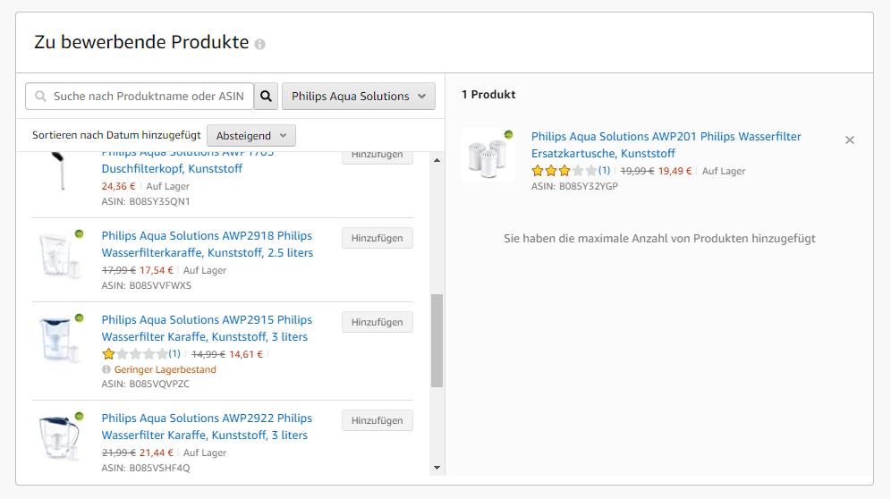Click the AWP2915 product thumbnail
The image size is (891, 499).
pyautogui.click(x=60, y=339)
